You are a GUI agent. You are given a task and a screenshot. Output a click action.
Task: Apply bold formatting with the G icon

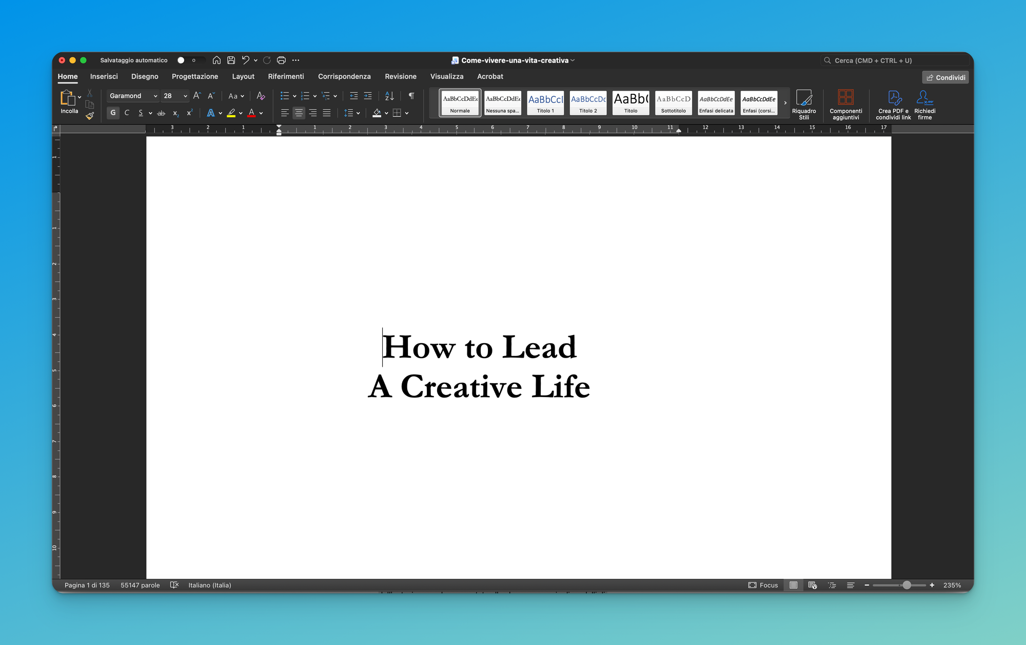pyautogui.click(x=112, y=113)
